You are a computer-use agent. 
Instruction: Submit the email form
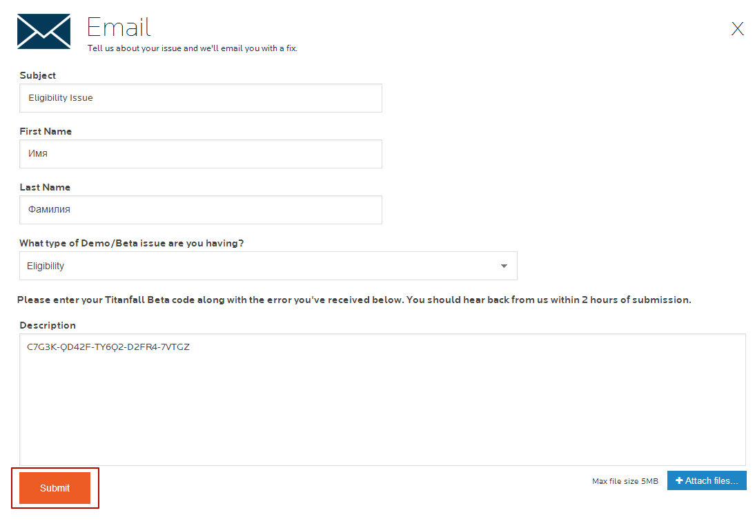(x=55, y=488)
